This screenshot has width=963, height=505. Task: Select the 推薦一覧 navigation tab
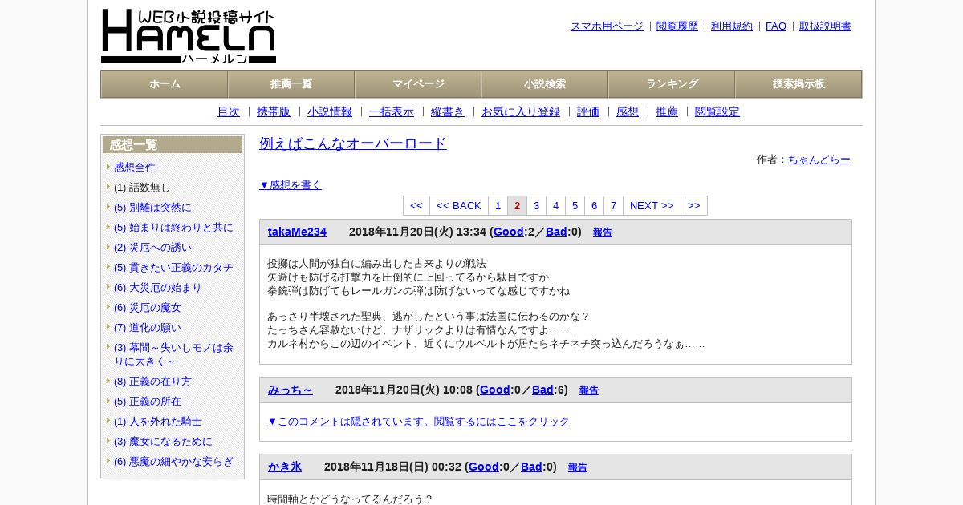291,84
